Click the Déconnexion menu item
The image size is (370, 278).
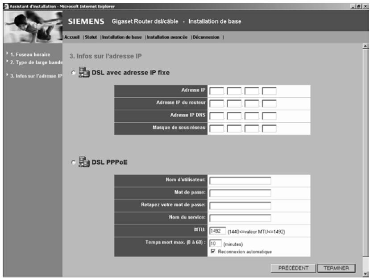(206, 37)
